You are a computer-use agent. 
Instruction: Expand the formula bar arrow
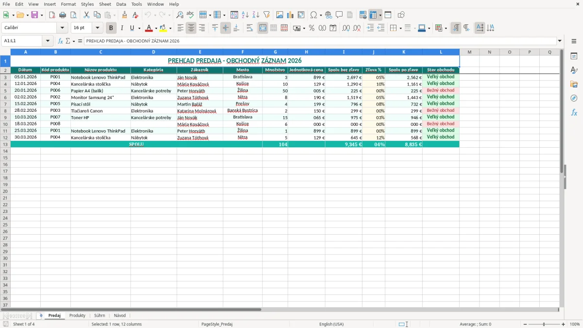[560, 41]
